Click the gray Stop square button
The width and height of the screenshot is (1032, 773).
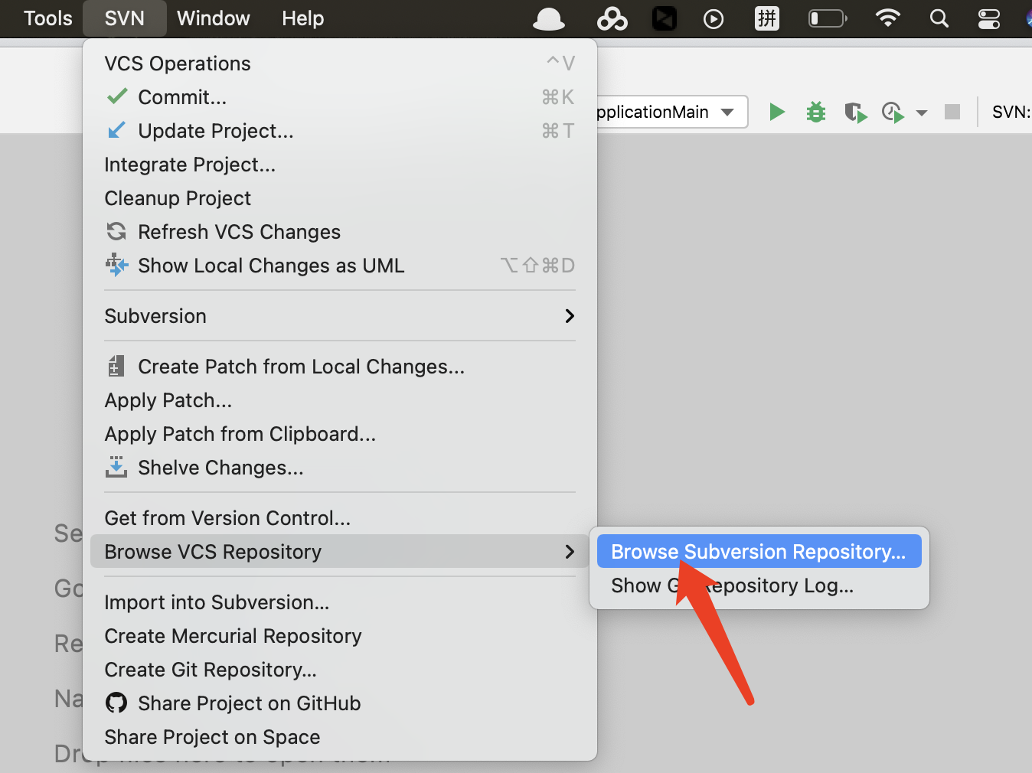click(952, 113)
